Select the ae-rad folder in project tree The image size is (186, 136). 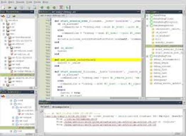(16, 64)
